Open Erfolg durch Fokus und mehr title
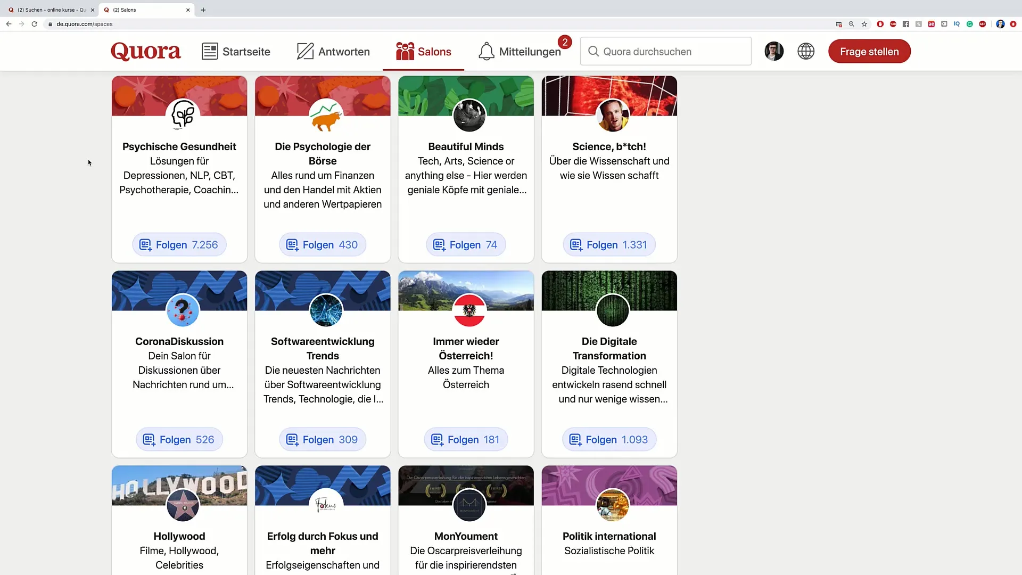The width and height of the screenshot is (1022, 575). click(x=323, y=543)
